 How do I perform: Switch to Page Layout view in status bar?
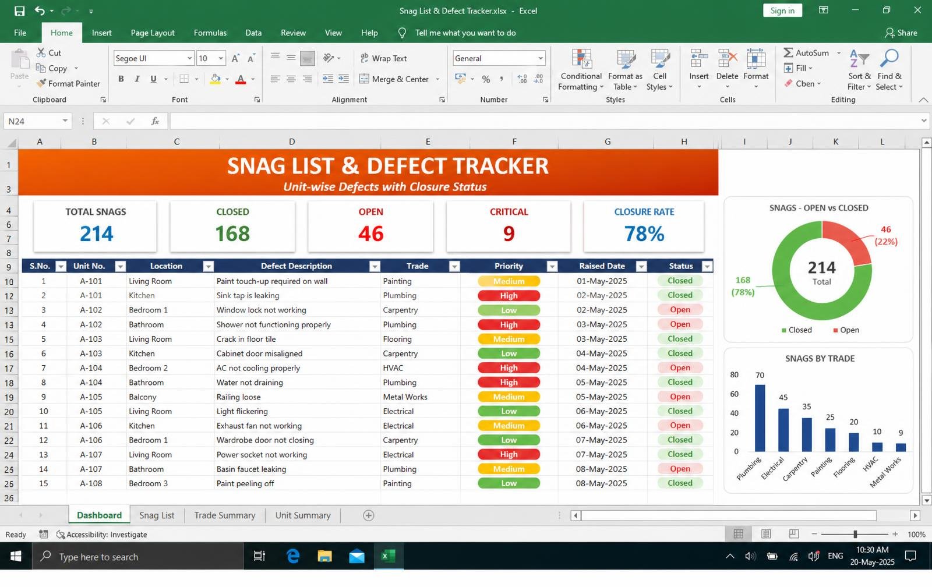pyautogui.click(x=766, y=534)
